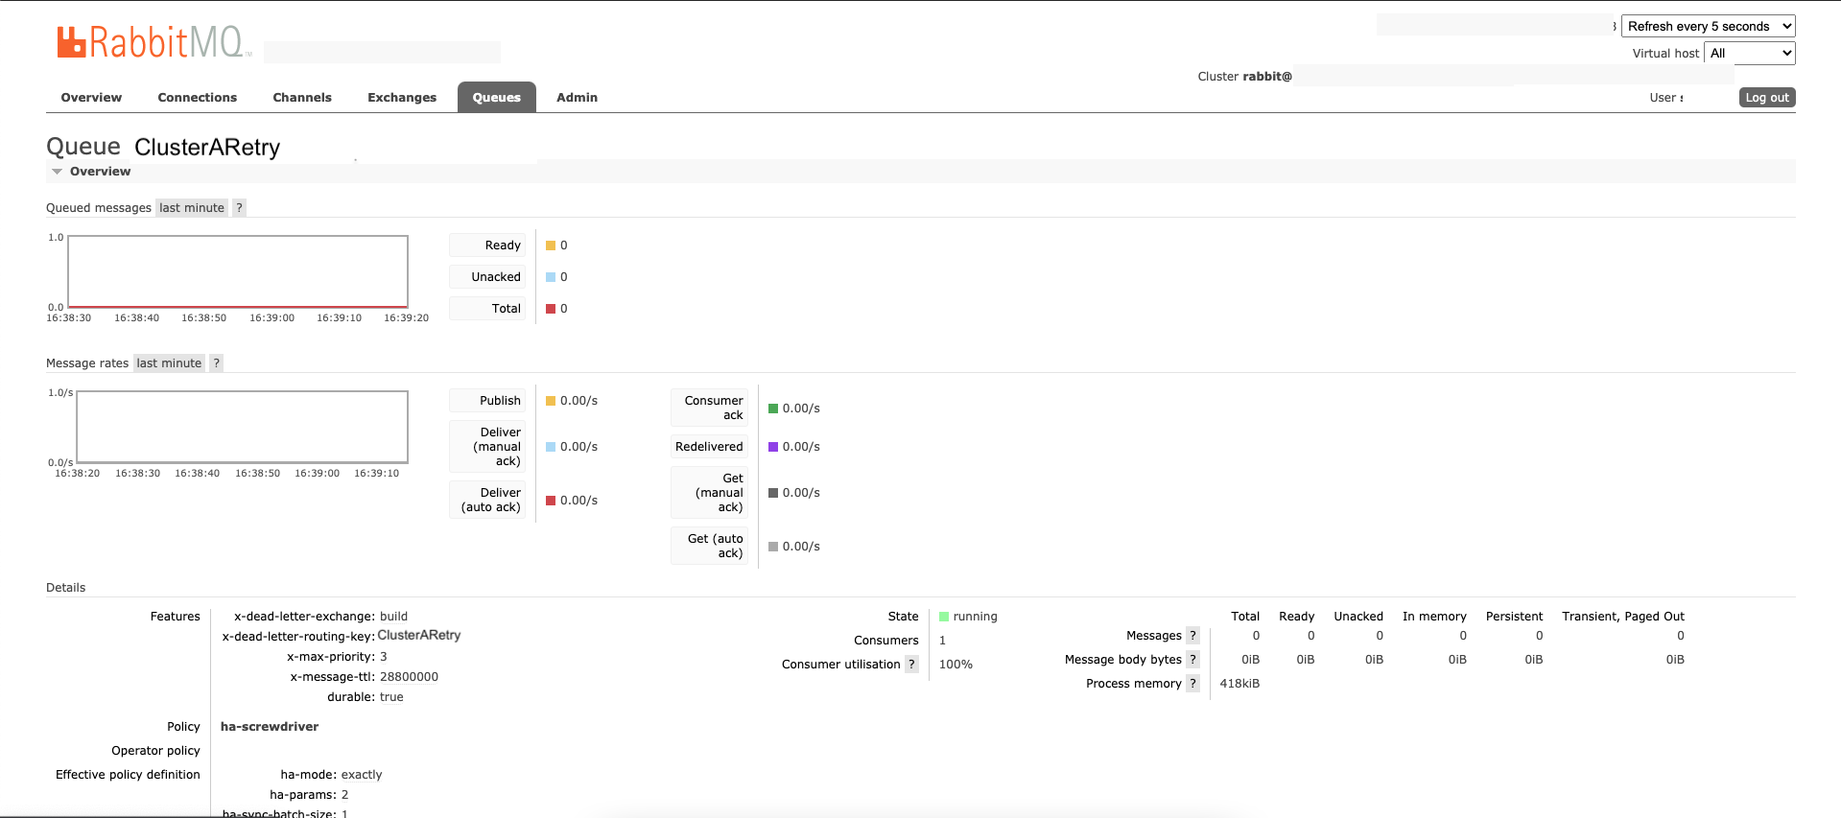Toggle the Total series red swatch
The image size is (1841, 818).
coord(551,309)
